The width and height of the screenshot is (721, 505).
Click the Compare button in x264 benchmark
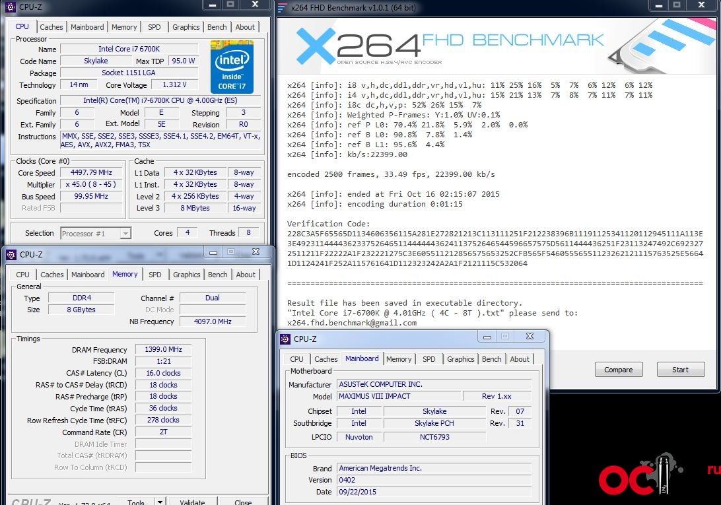pyautogui.click(x=619, y=370)
